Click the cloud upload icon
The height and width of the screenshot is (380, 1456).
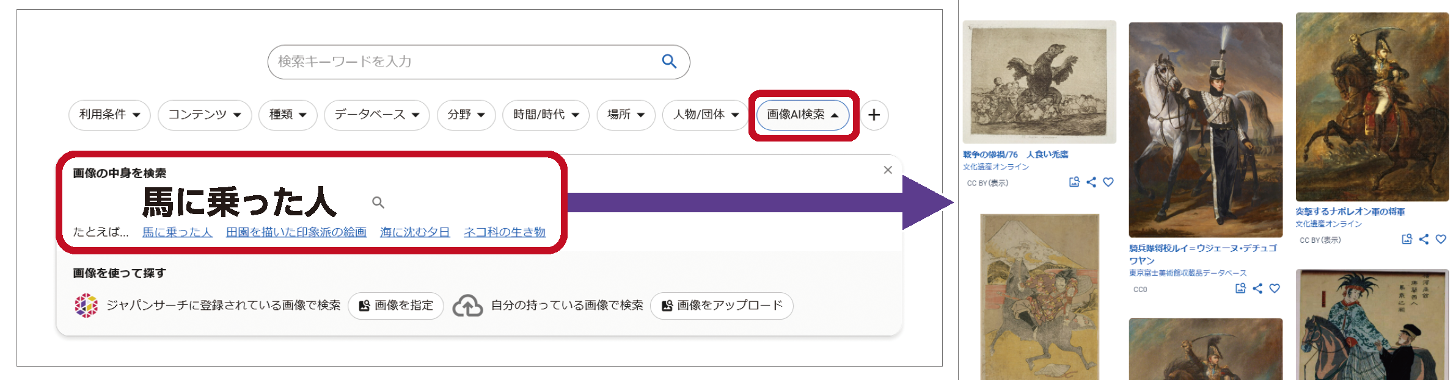(x=467, y=306)
